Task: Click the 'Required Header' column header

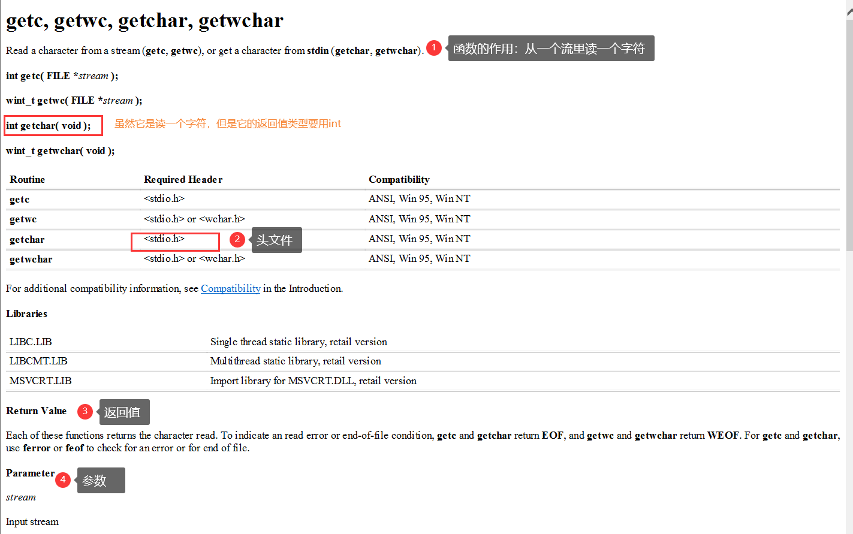Action: point(183,180)
